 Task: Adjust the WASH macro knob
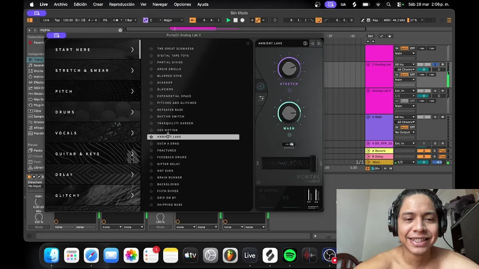tap(289, 113)
